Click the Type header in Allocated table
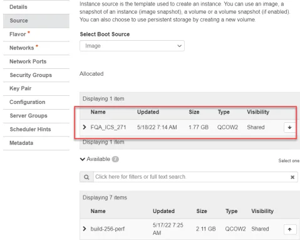This screenshot has height=240, width=300. [224, 112]
